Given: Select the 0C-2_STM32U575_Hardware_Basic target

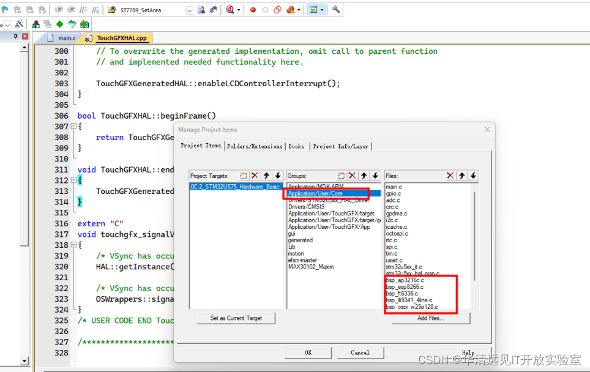Looking at the screenshot, I should (236, 187).
